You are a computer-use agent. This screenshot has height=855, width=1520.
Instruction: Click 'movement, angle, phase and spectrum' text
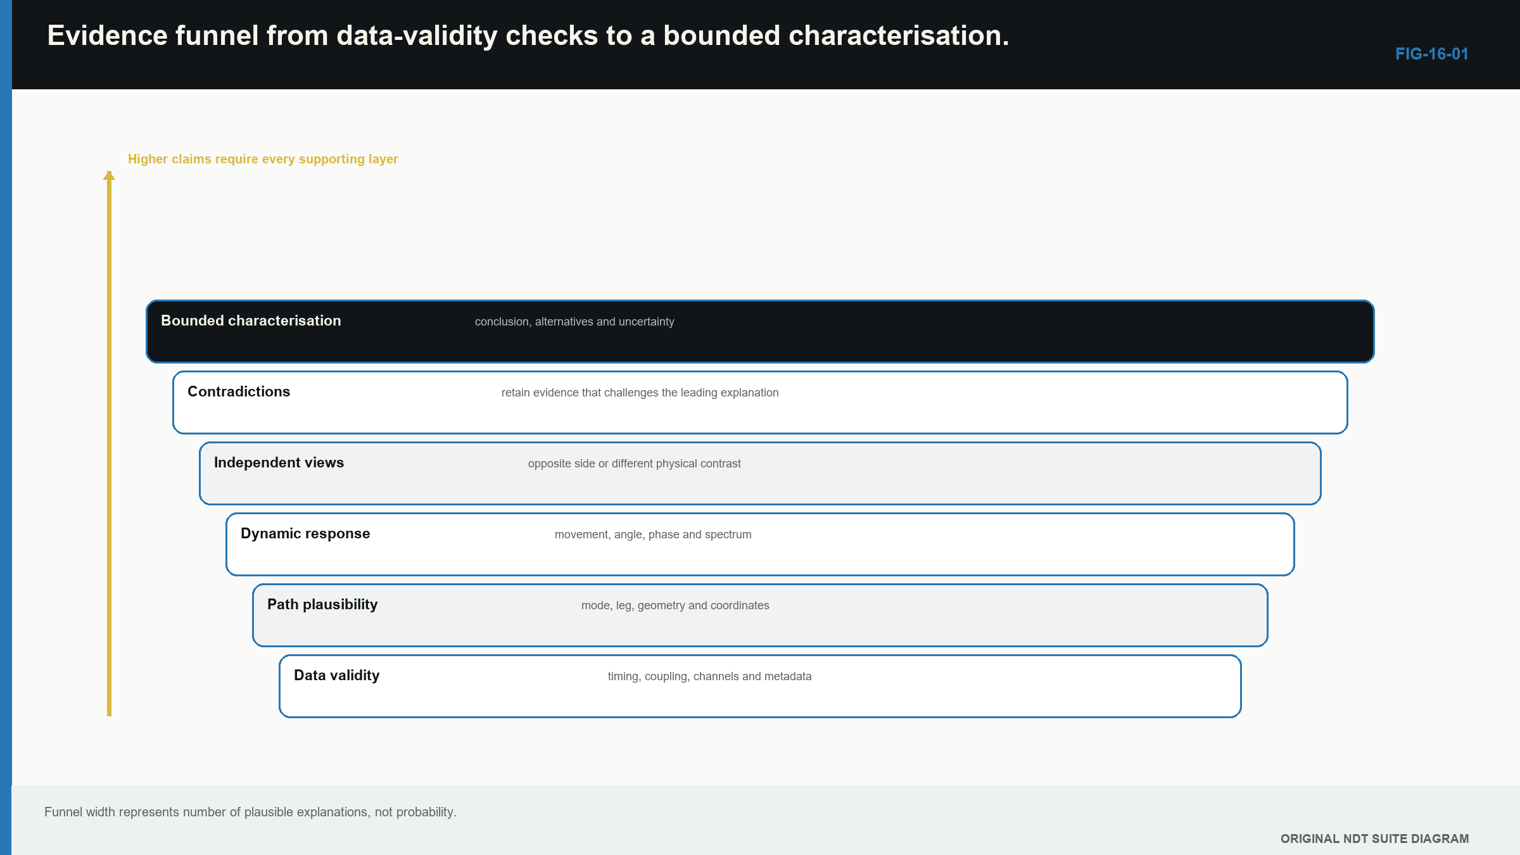[653, 535]
